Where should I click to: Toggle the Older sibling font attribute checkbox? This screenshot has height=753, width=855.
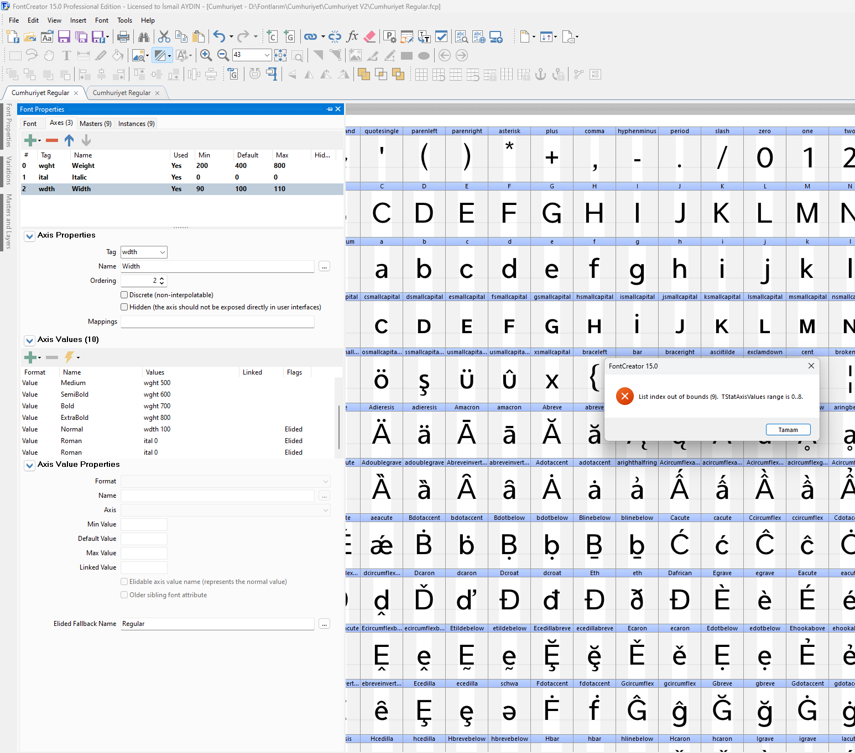pos(124,595)
